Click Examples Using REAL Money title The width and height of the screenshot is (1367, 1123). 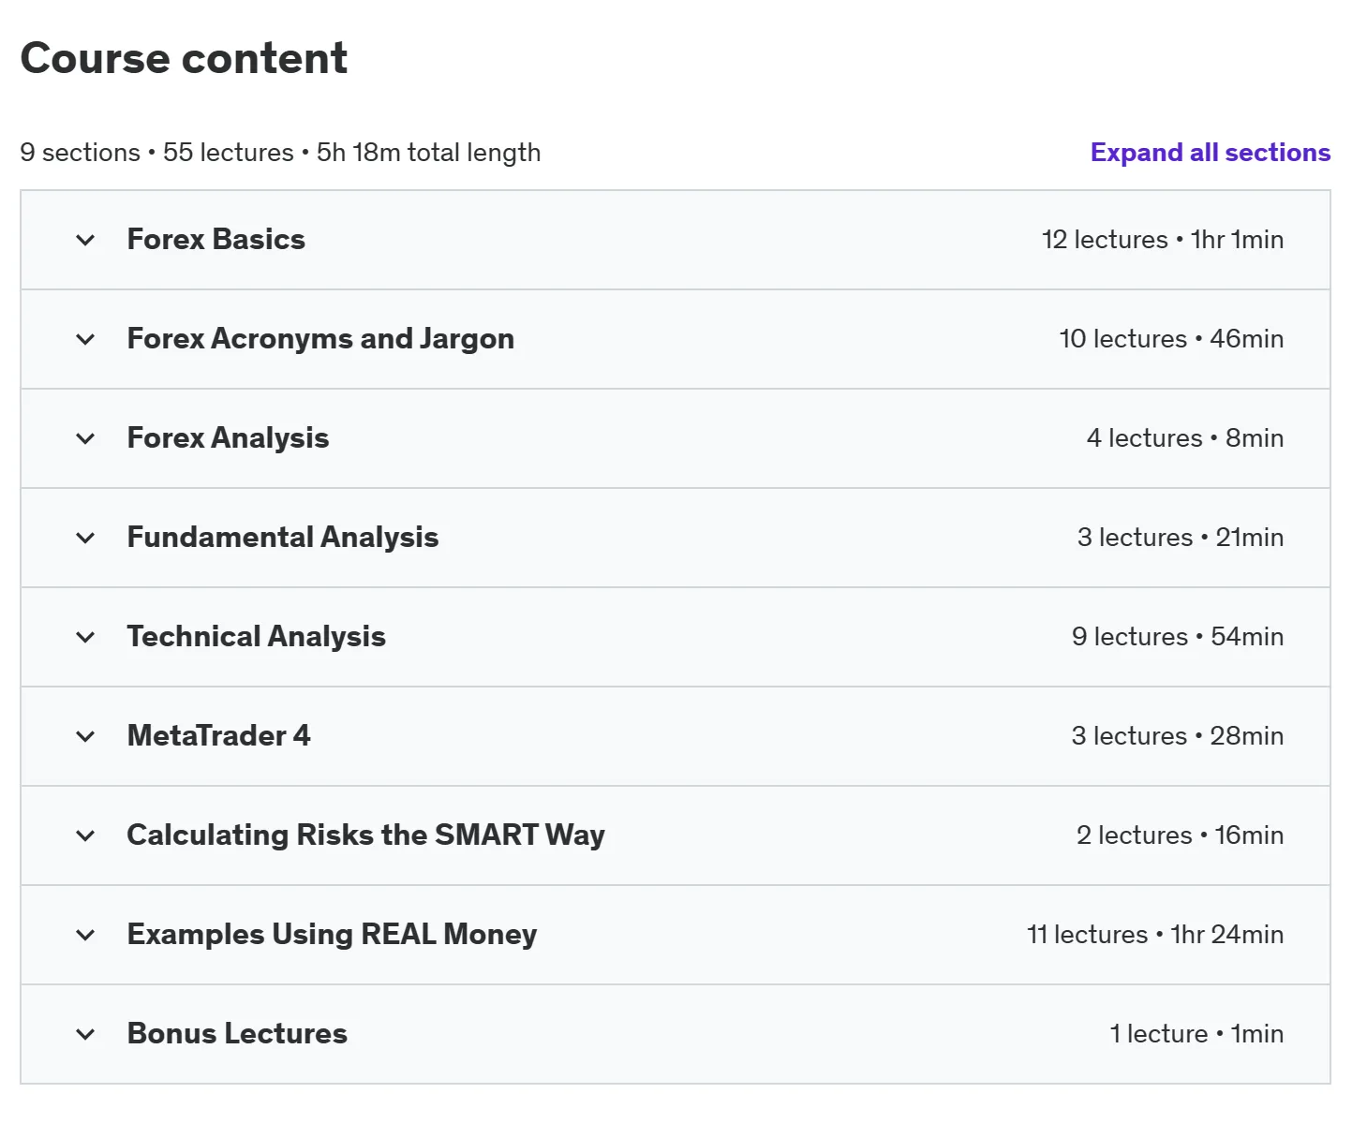[333, 935]
